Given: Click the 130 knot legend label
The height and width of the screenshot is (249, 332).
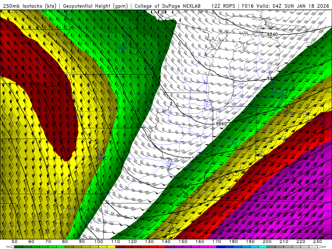Looking at the screenshot, I should (149, 242).
